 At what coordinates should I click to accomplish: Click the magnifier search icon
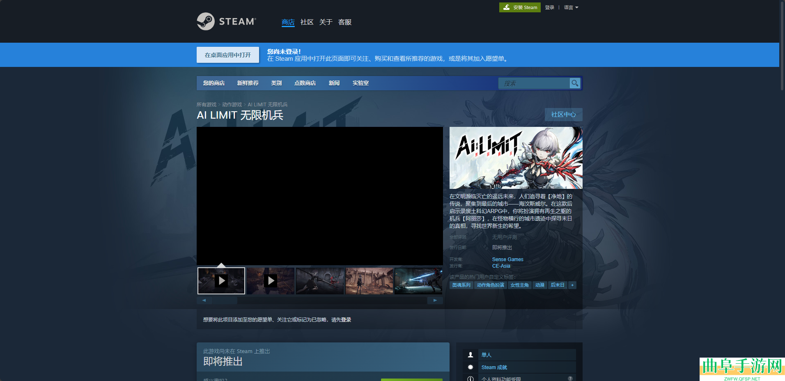point(575,83)
